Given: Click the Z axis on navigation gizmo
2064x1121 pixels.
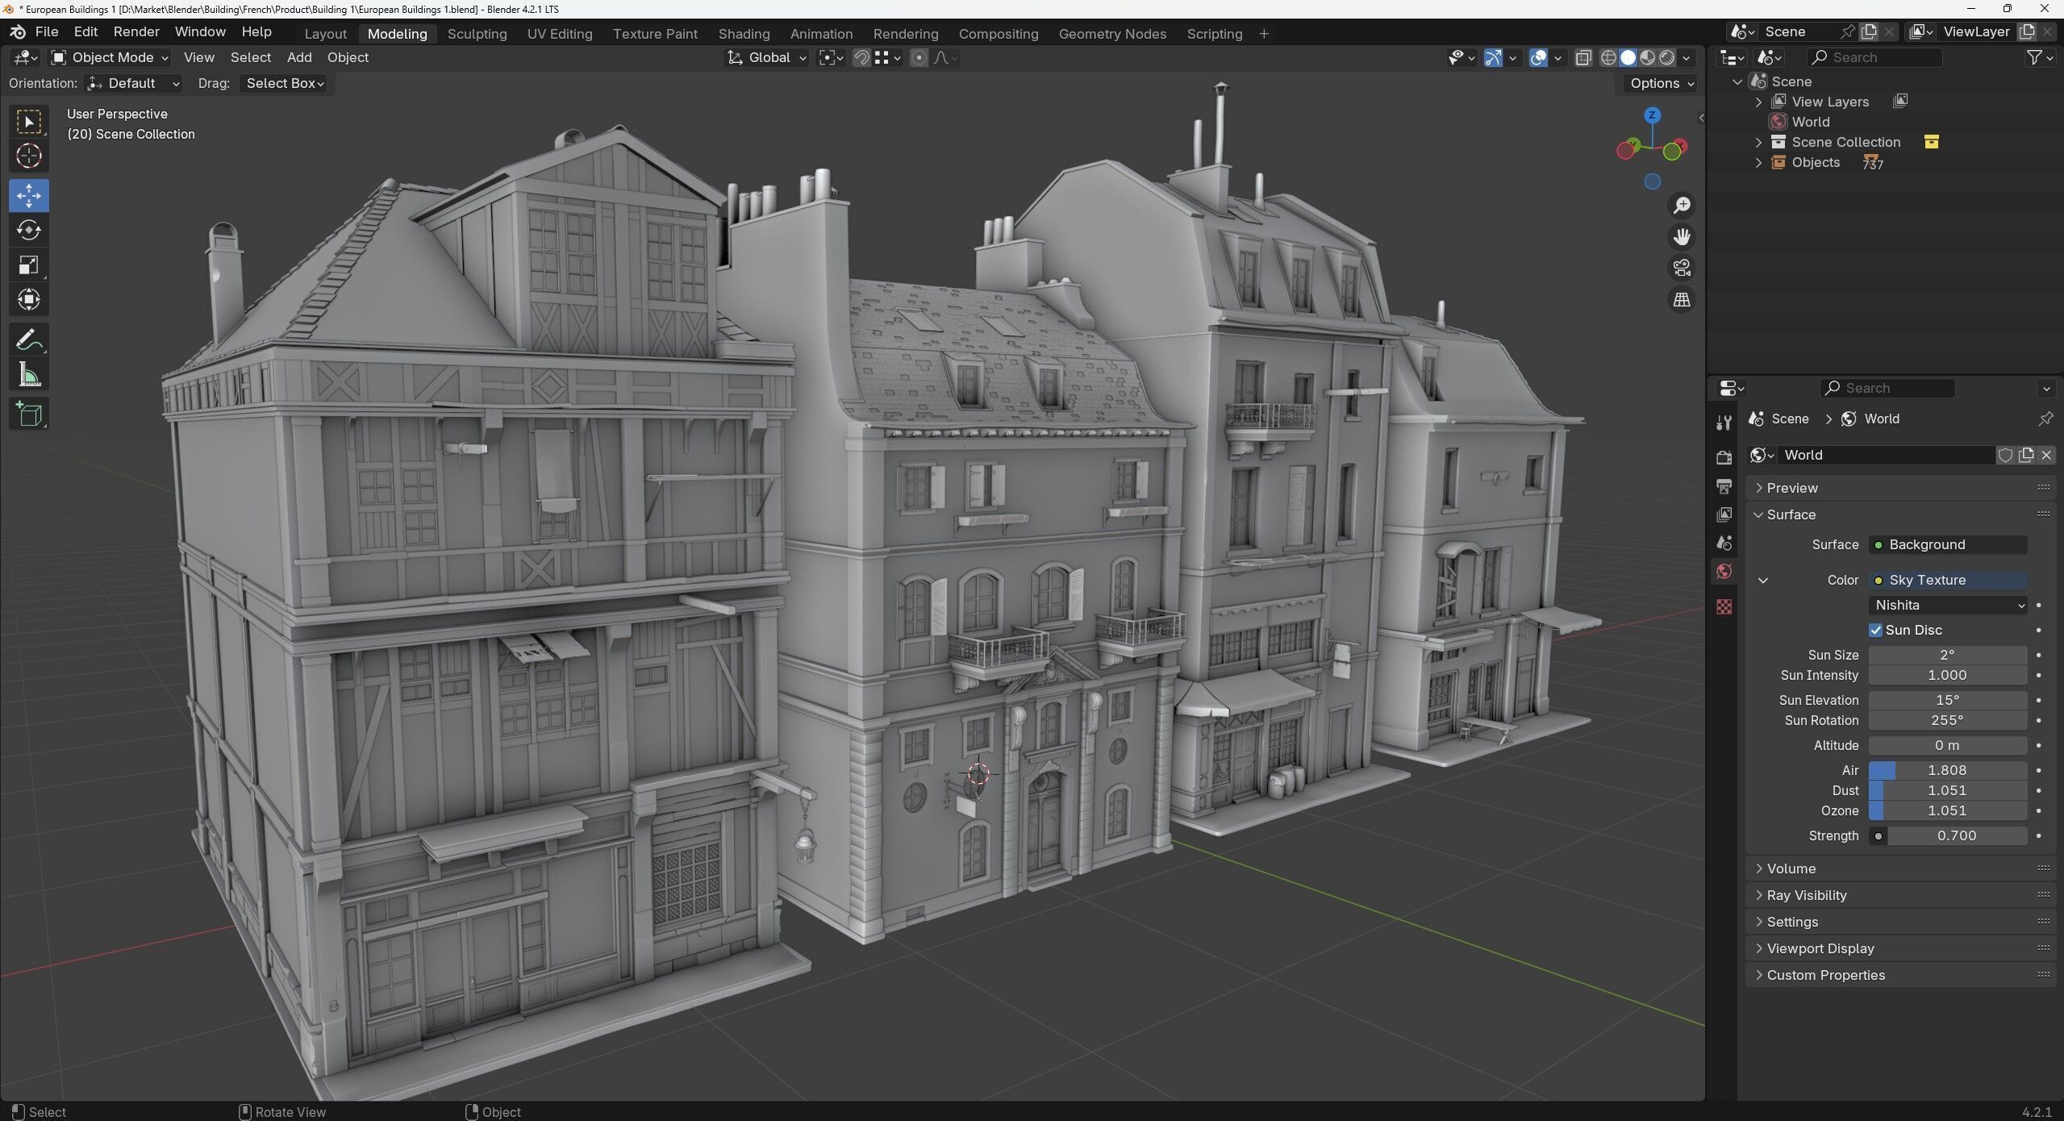Looking at the screenshot, I should pyautogui.click(x=1652, y=115).
